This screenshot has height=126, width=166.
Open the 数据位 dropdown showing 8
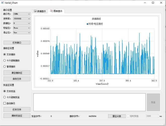coord(22,23)
